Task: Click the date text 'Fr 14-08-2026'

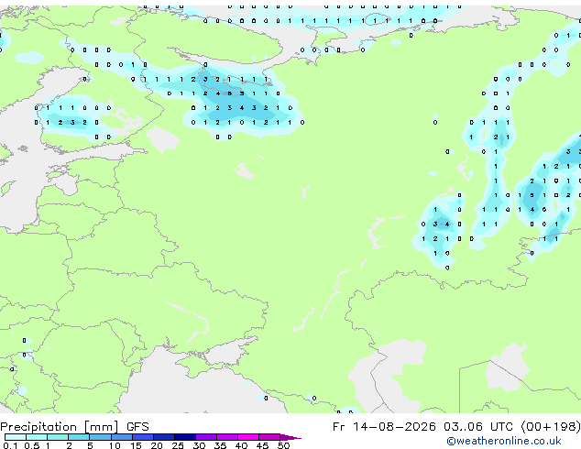Action: tap(384, 427)
